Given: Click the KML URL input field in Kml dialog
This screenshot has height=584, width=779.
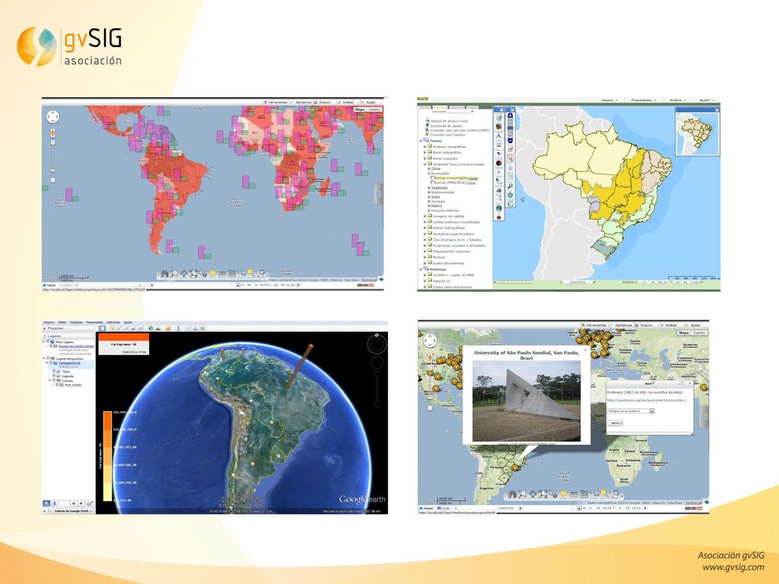Looking at the screenshot, I should coord(647,400).
